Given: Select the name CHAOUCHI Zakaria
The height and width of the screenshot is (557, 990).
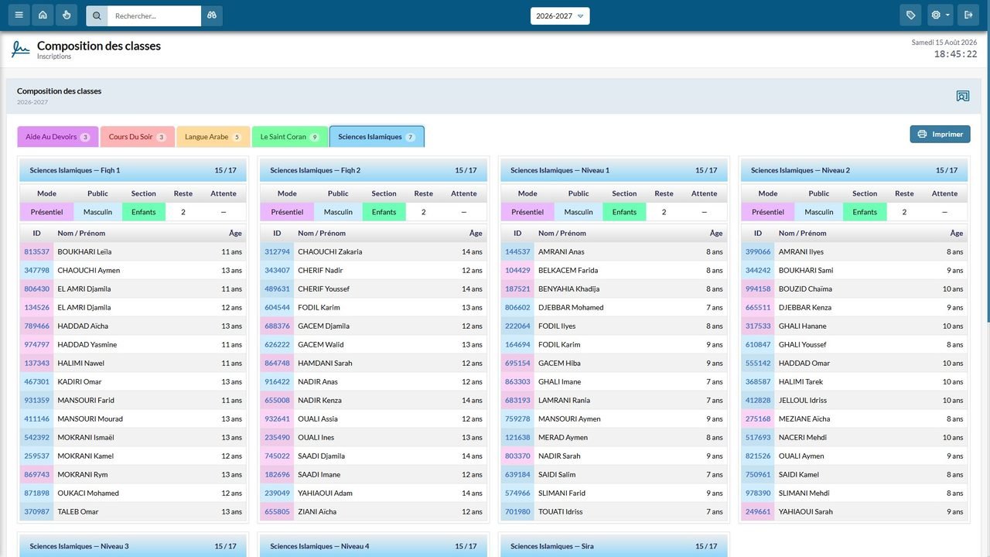Looking at the screenshot, I should click(329, 251).
